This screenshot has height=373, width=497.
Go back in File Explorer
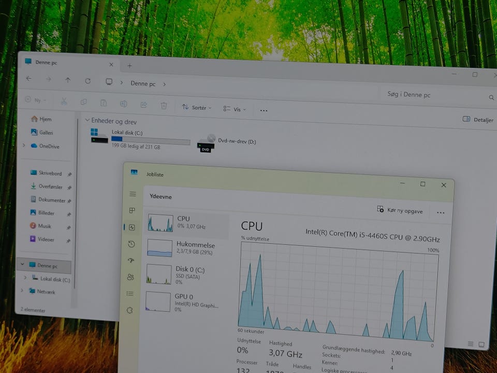[29, 78]
